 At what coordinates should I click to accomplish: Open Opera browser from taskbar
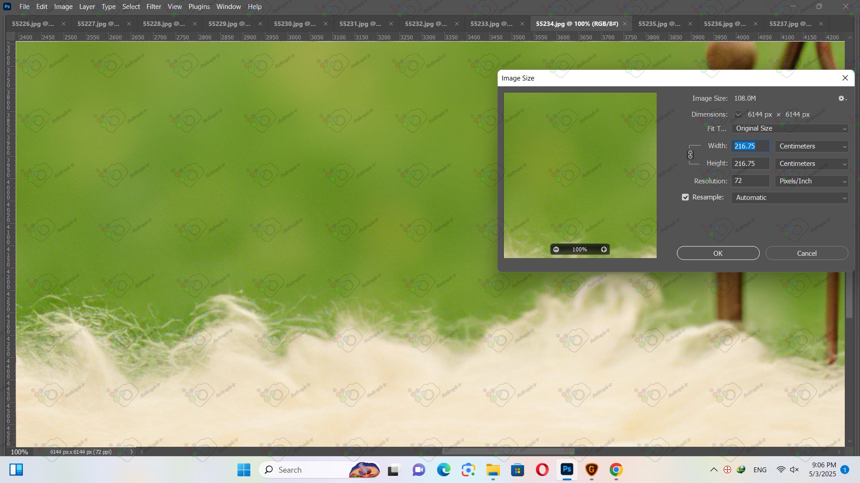(542, 470)
